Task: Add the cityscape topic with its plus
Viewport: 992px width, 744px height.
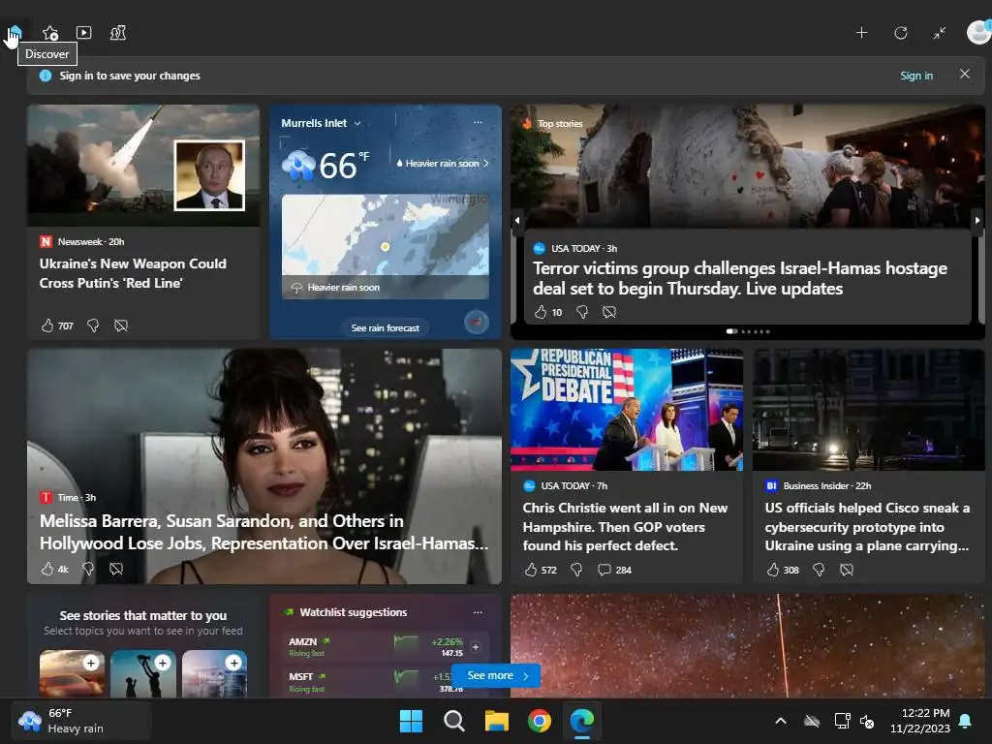Action: tap(234, 663)
